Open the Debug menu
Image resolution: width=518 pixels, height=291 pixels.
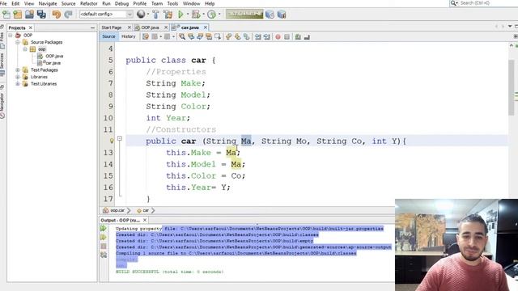click(x=121, y=3)
